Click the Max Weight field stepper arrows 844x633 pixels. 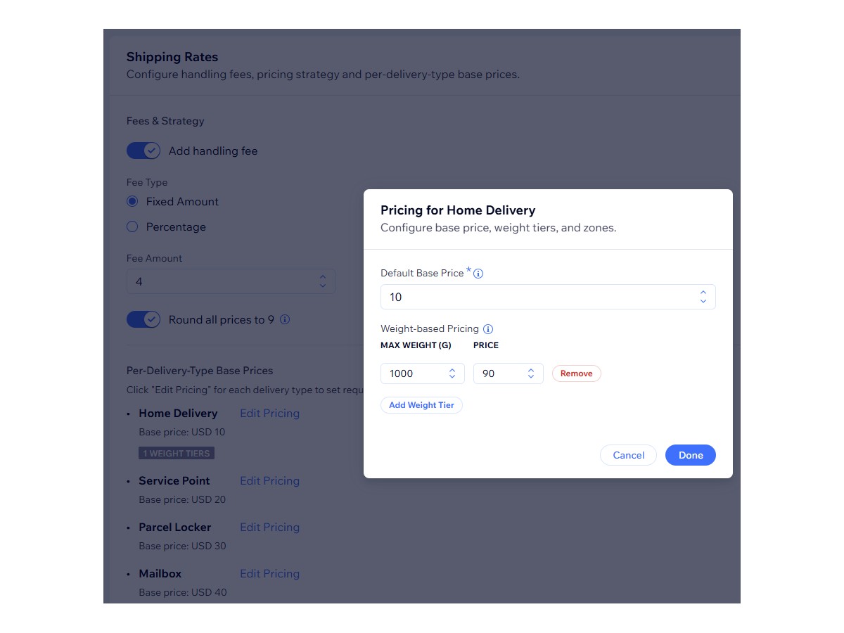coord(452,373)
